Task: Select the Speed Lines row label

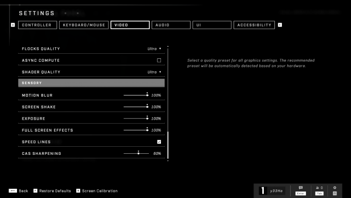Action: (x=36, y=142)
